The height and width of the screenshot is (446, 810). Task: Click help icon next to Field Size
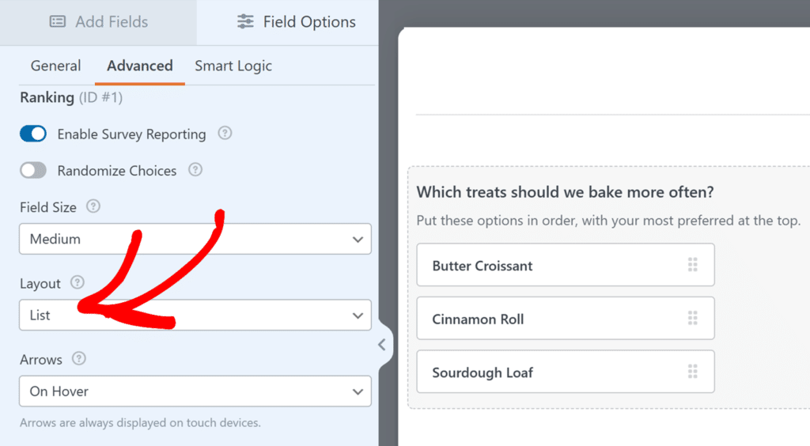pyautogui.click(x=93, y=206)
